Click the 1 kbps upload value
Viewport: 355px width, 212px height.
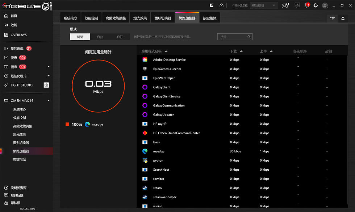coord(264,151)
